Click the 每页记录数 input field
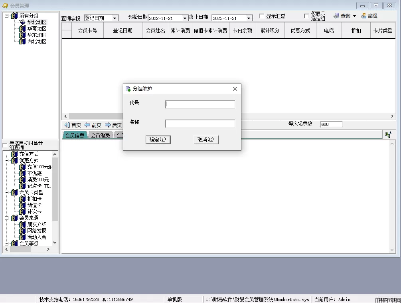Image resolution: width=401 pixels, height=303 pixels. click(331, 124)
